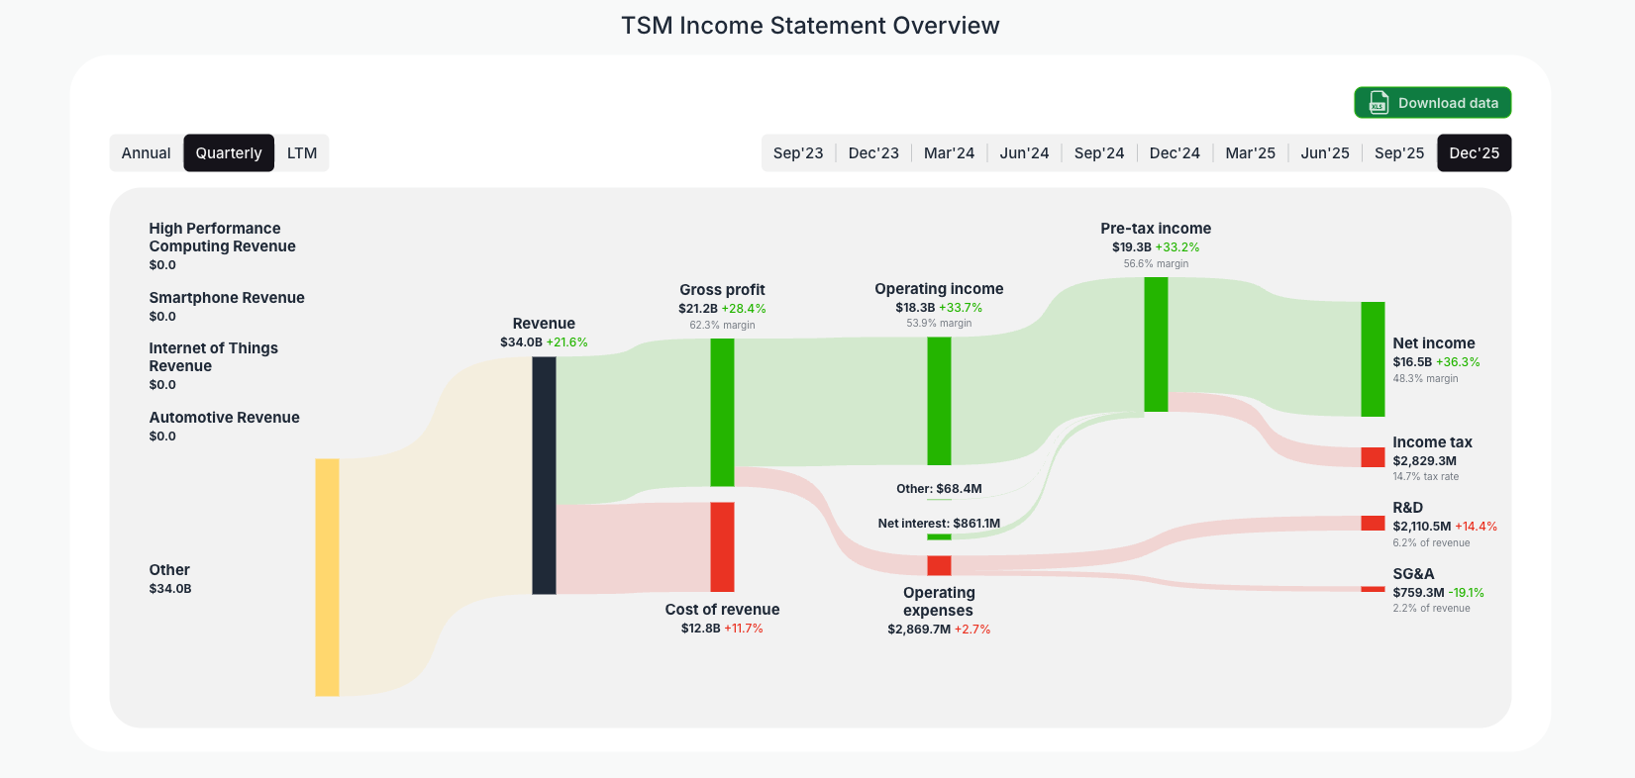Click the red R&D bar
1635x778 pixels.
1373,523
